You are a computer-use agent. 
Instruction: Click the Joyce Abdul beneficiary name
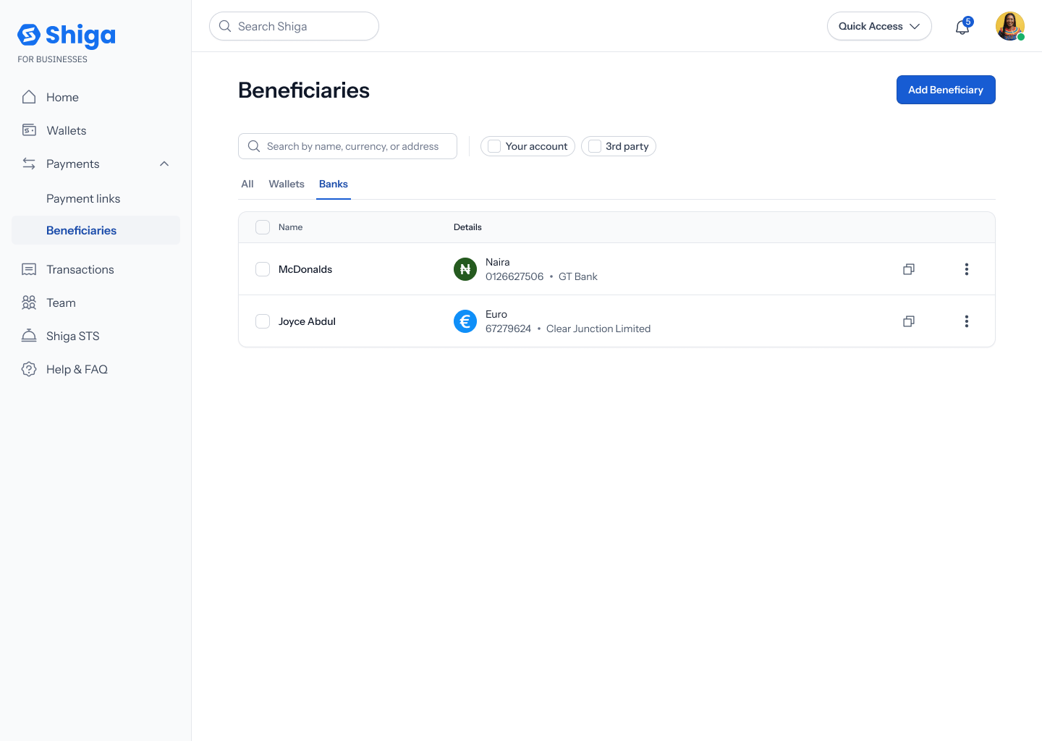[x=307, y=321]
